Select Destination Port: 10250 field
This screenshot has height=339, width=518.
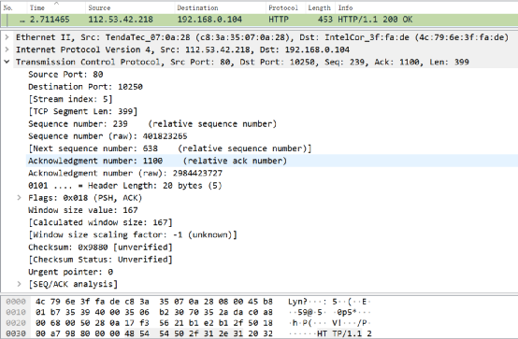[x=85, y=87]
